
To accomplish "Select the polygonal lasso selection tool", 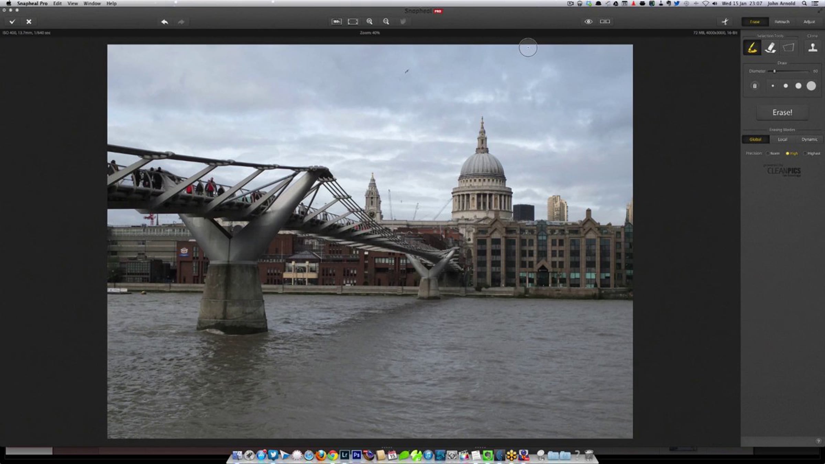I will 789,47.
